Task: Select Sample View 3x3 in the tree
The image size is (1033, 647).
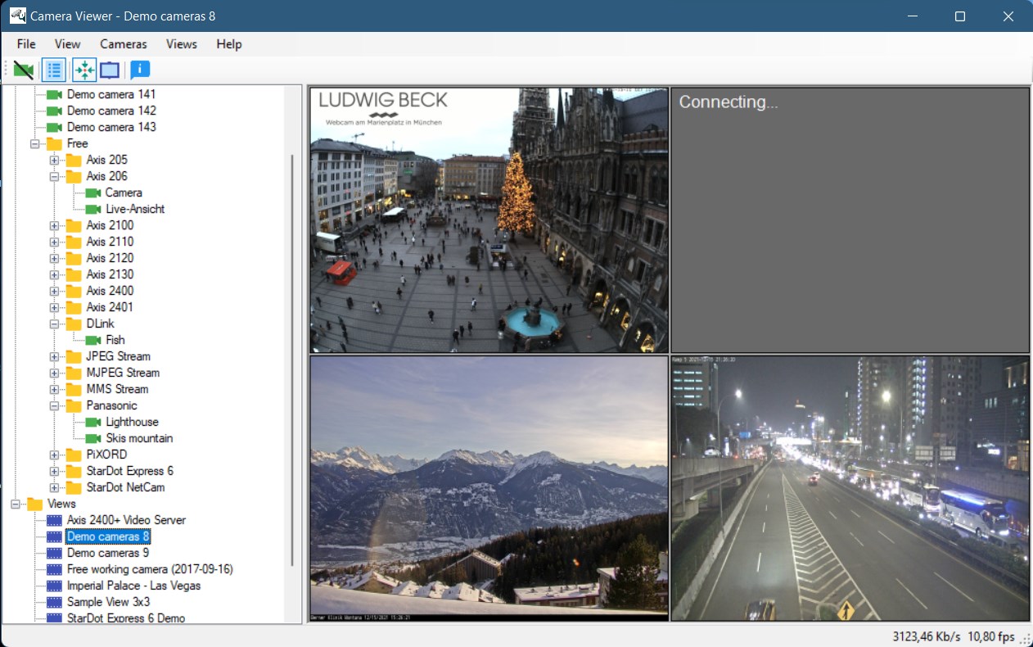Action: (108, 602)
